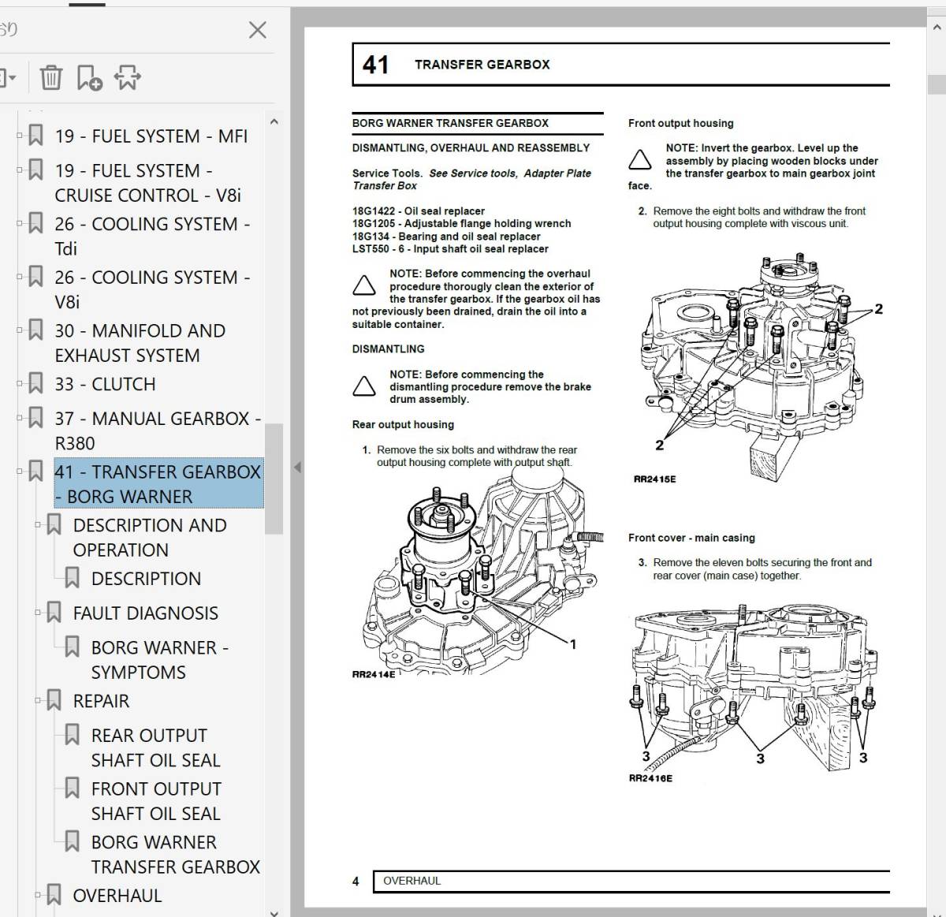Click bookmark ribbon icon beside OVERHAUL

point(54,895)
